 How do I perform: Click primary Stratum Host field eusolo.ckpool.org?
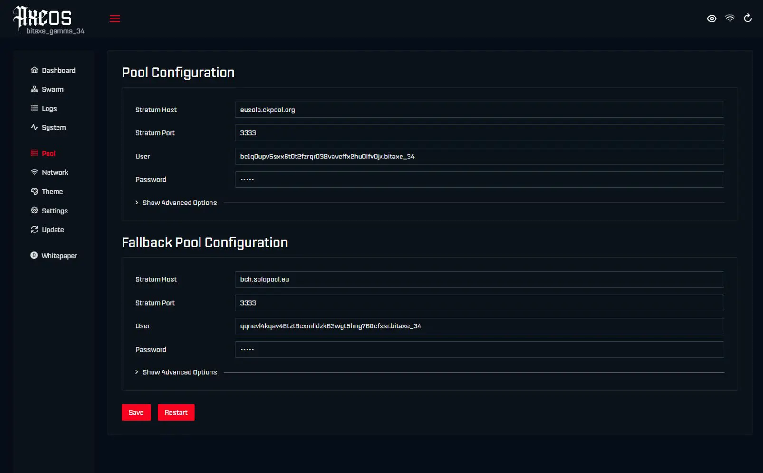click(x=479, y=110)
